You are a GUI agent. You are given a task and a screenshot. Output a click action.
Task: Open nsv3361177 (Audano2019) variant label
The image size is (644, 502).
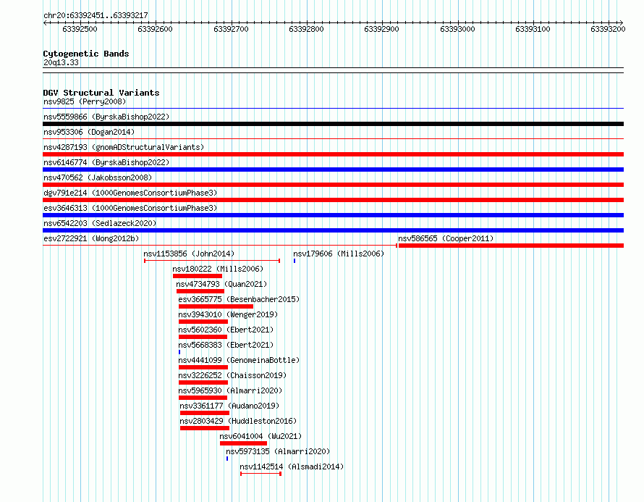229,406
